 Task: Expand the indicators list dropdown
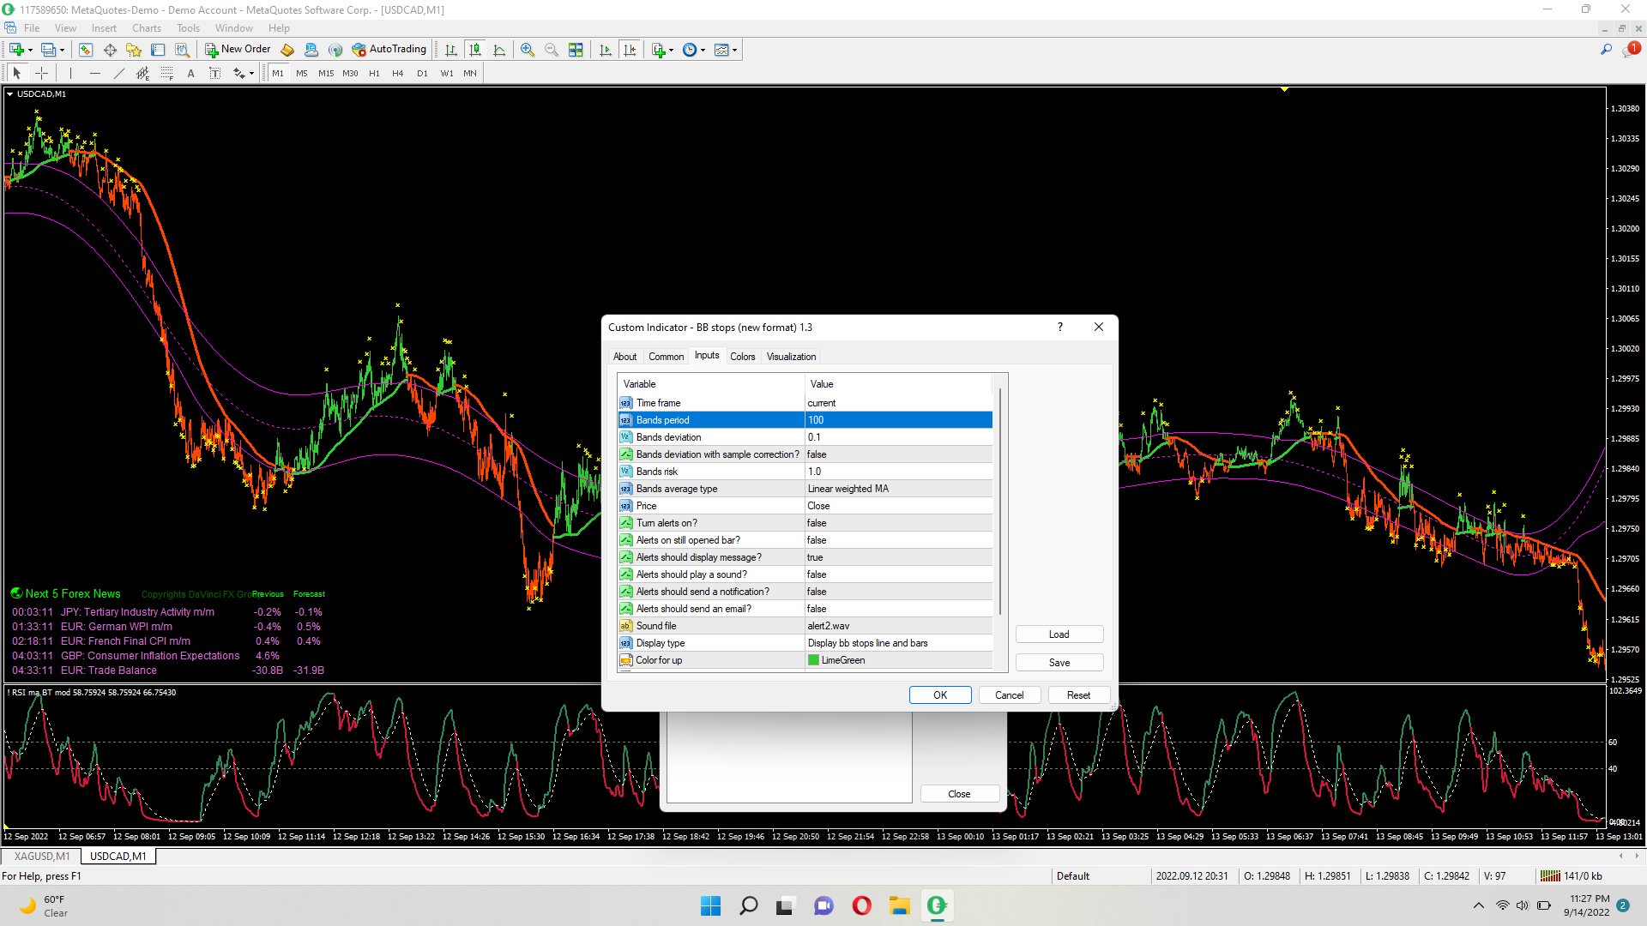[671, 50]
